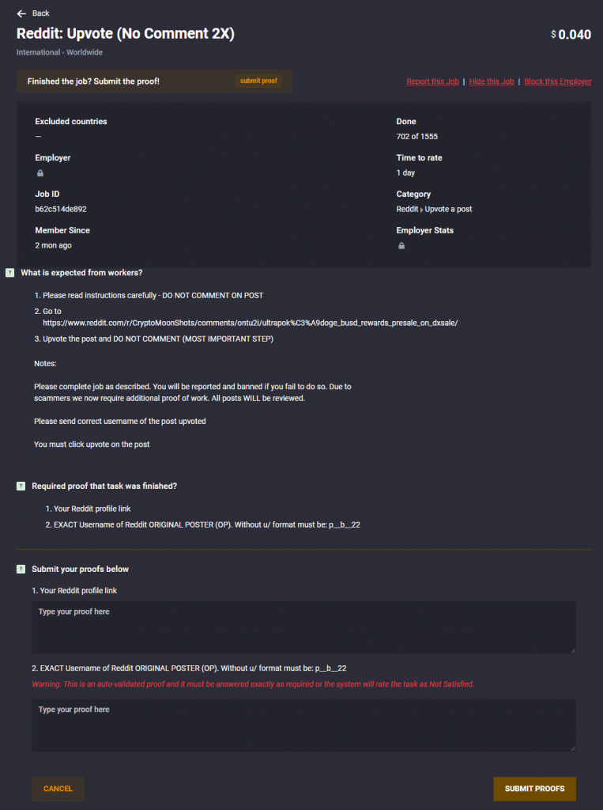Select the 'Hide this Job' link
The height and width of the screenshot is (810, 603).
(x=492, y=81)
